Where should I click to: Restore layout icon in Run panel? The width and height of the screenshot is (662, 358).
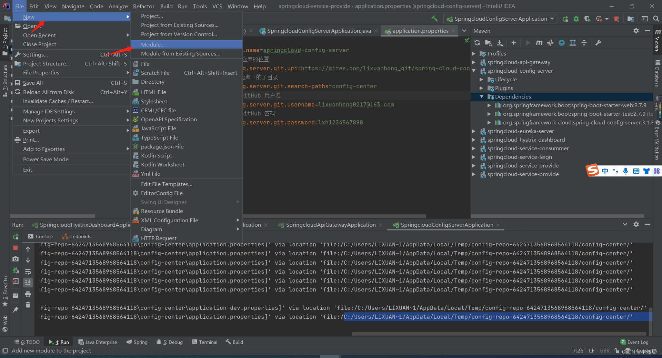pos(16,295)
